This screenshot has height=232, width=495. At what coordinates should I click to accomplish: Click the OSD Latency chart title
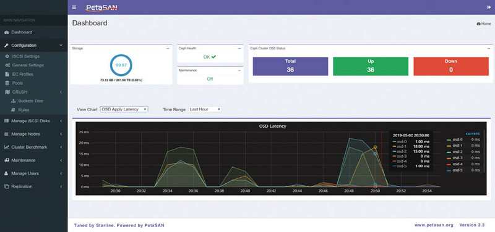click(x=272, y=126)
